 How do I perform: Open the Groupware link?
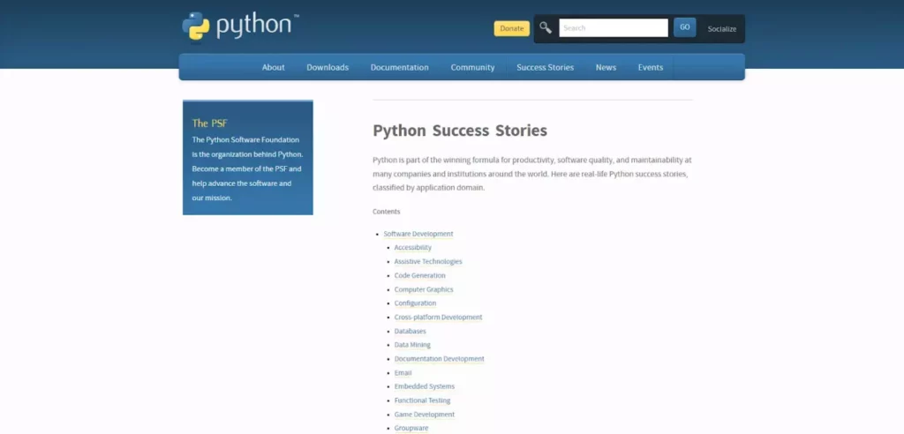(x=411, y=428)
